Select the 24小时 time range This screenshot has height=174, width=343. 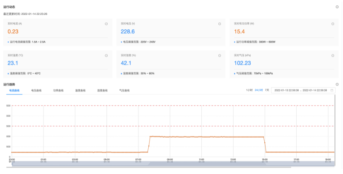coord(259,90)
